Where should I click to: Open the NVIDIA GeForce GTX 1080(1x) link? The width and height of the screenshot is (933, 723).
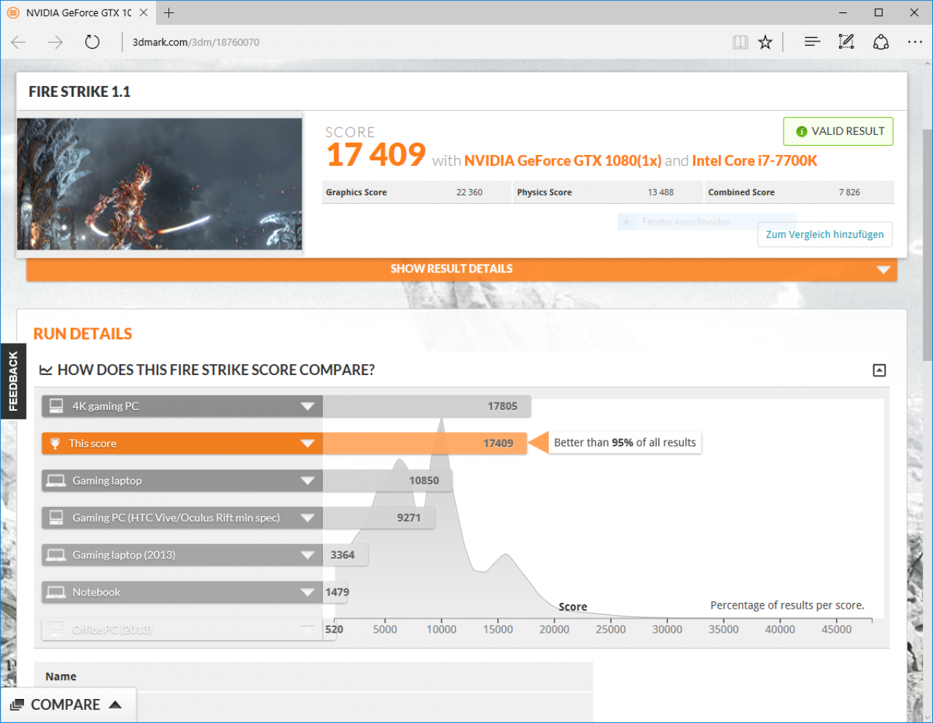[x=563, y=161]
